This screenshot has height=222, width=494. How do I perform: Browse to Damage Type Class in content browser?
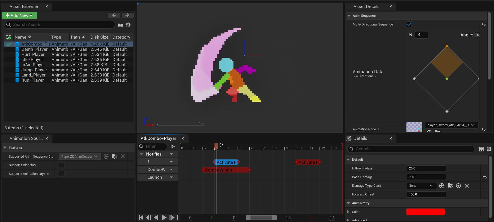[x=450, y=186]
